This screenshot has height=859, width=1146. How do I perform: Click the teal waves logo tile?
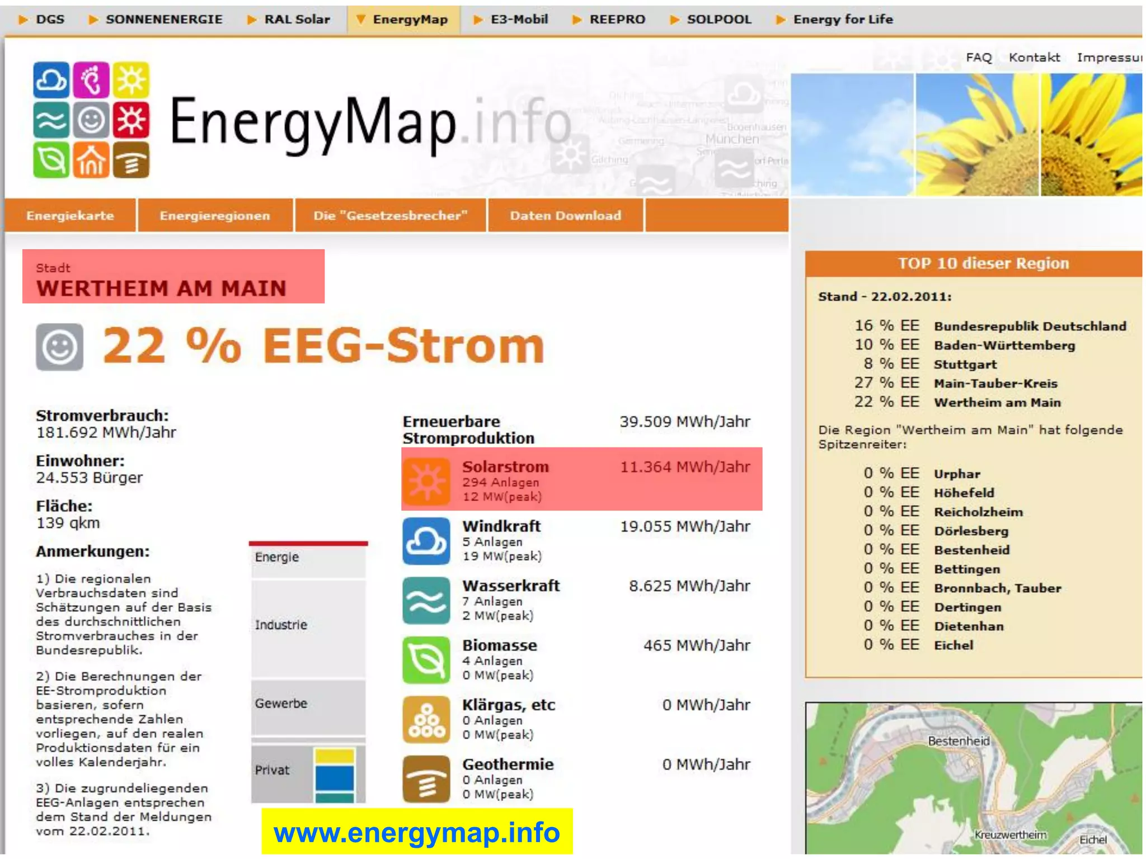pos(51,120)
